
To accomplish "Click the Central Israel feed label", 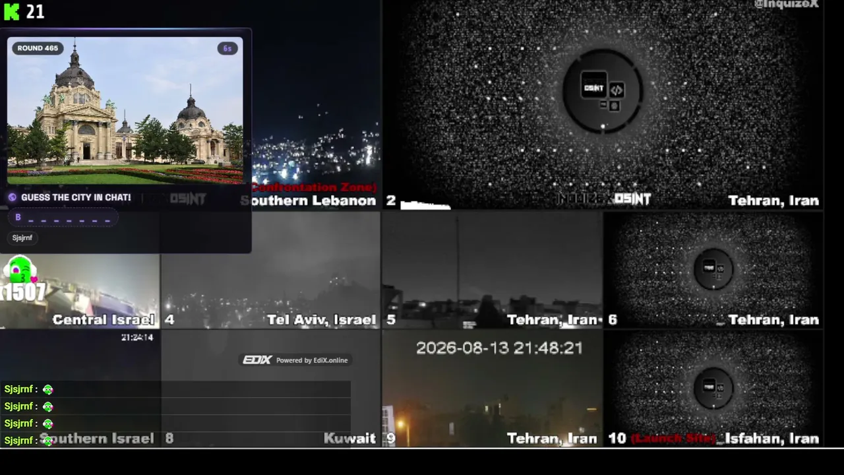I will coord(104,320).
